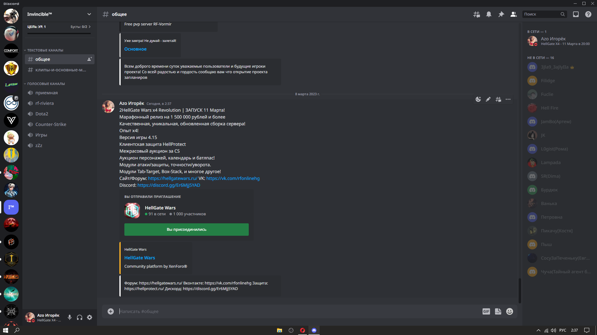Show pinned messages pin icon
The width and height of the screenshot is (597, 335).
(x=501, y=14)
